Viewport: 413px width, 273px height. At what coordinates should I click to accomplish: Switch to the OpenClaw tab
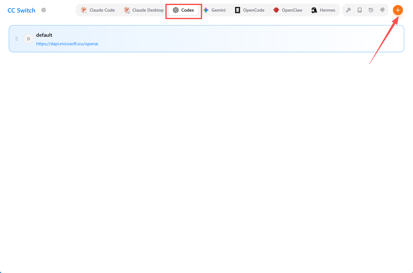click(288, 10)
